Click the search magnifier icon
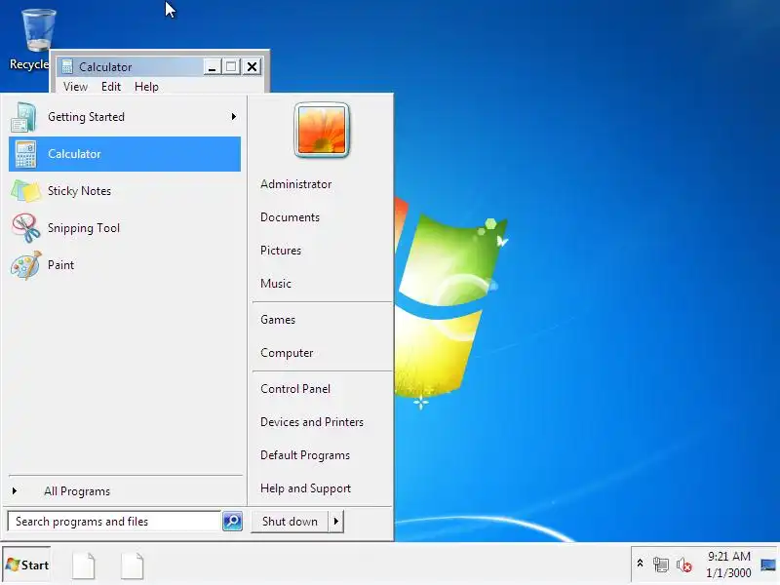 232,521
